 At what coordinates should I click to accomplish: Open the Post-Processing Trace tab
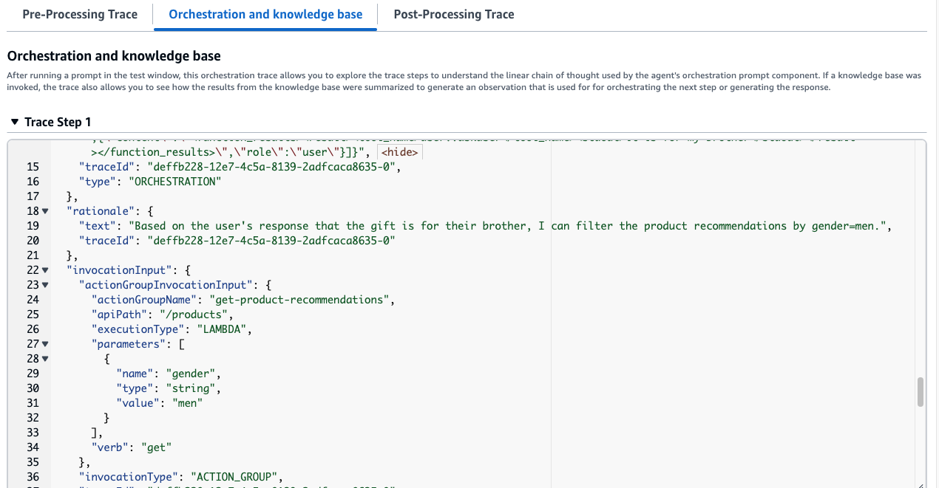(x=453, y=14)
